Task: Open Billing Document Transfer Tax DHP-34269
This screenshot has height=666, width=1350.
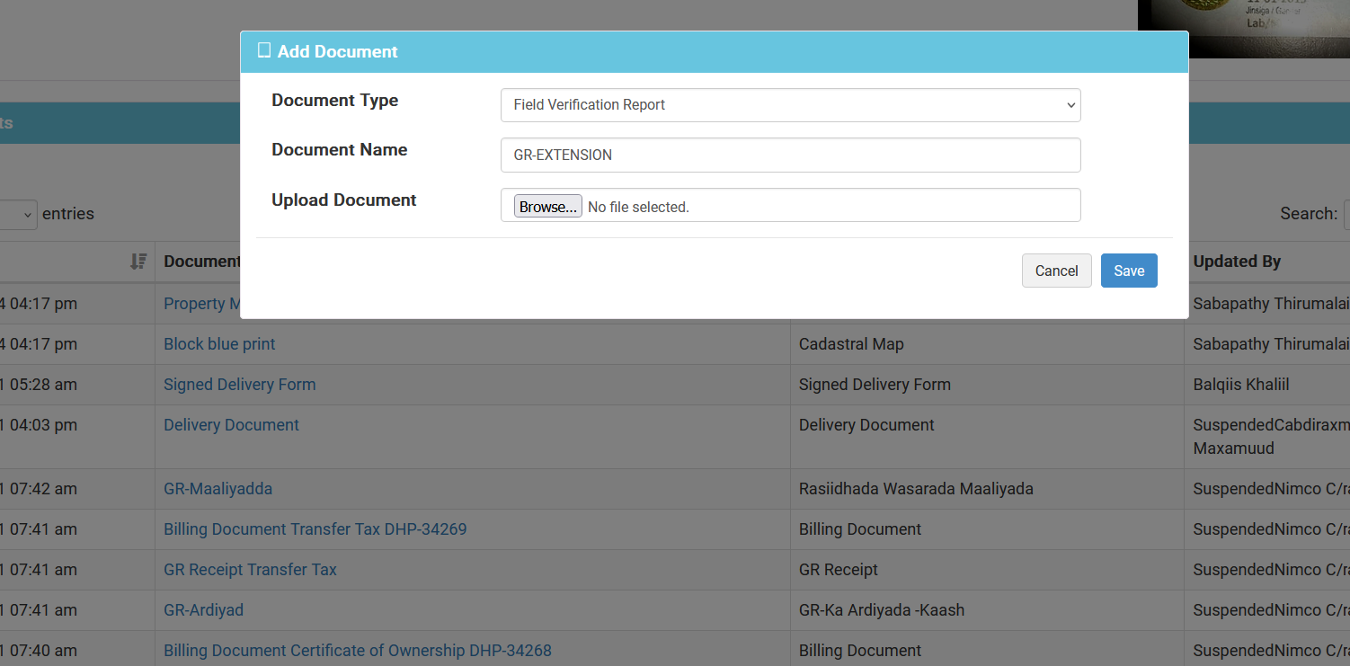Action: point(315,529)
